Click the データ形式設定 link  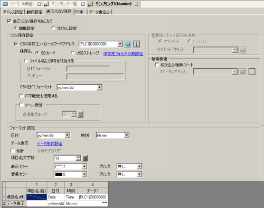[x=50, y=143]
